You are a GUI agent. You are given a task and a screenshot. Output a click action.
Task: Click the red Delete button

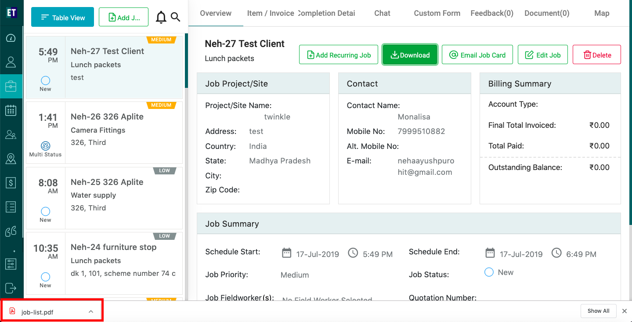coord(597,54)
